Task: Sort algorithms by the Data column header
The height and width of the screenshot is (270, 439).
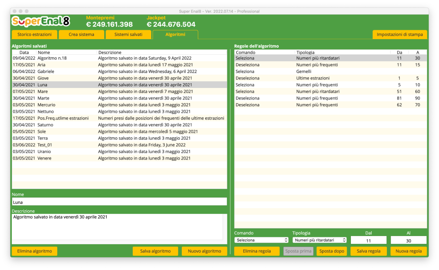Action: click(x=24, y=53)
